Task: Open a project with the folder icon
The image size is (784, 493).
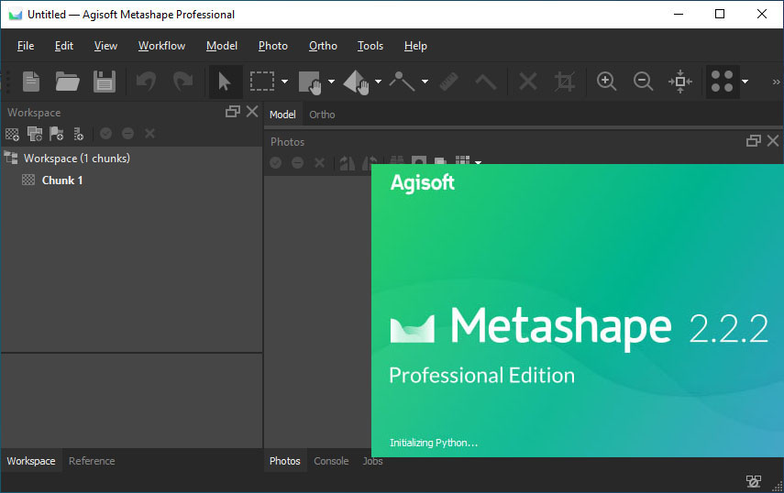Action: click(x=68, y=82)
